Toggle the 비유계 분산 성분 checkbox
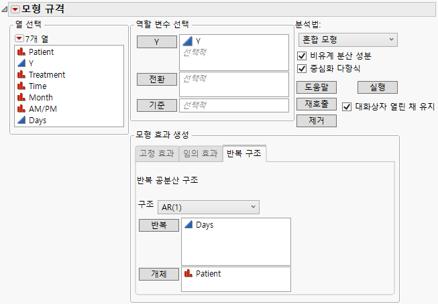Viewport: 438px width, 304px height. pyautogui.click(x=301, y=56)
